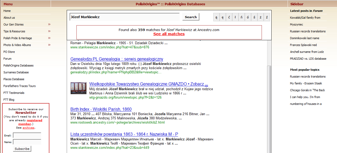
Task: Insert the ę character button
Action: [x=223, y=17]
